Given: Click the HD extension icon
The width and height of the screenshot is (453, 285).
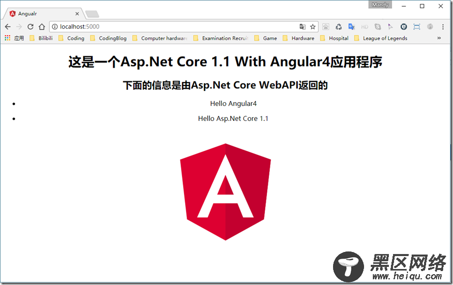Looking at the screenshot, I should point(365,27).
